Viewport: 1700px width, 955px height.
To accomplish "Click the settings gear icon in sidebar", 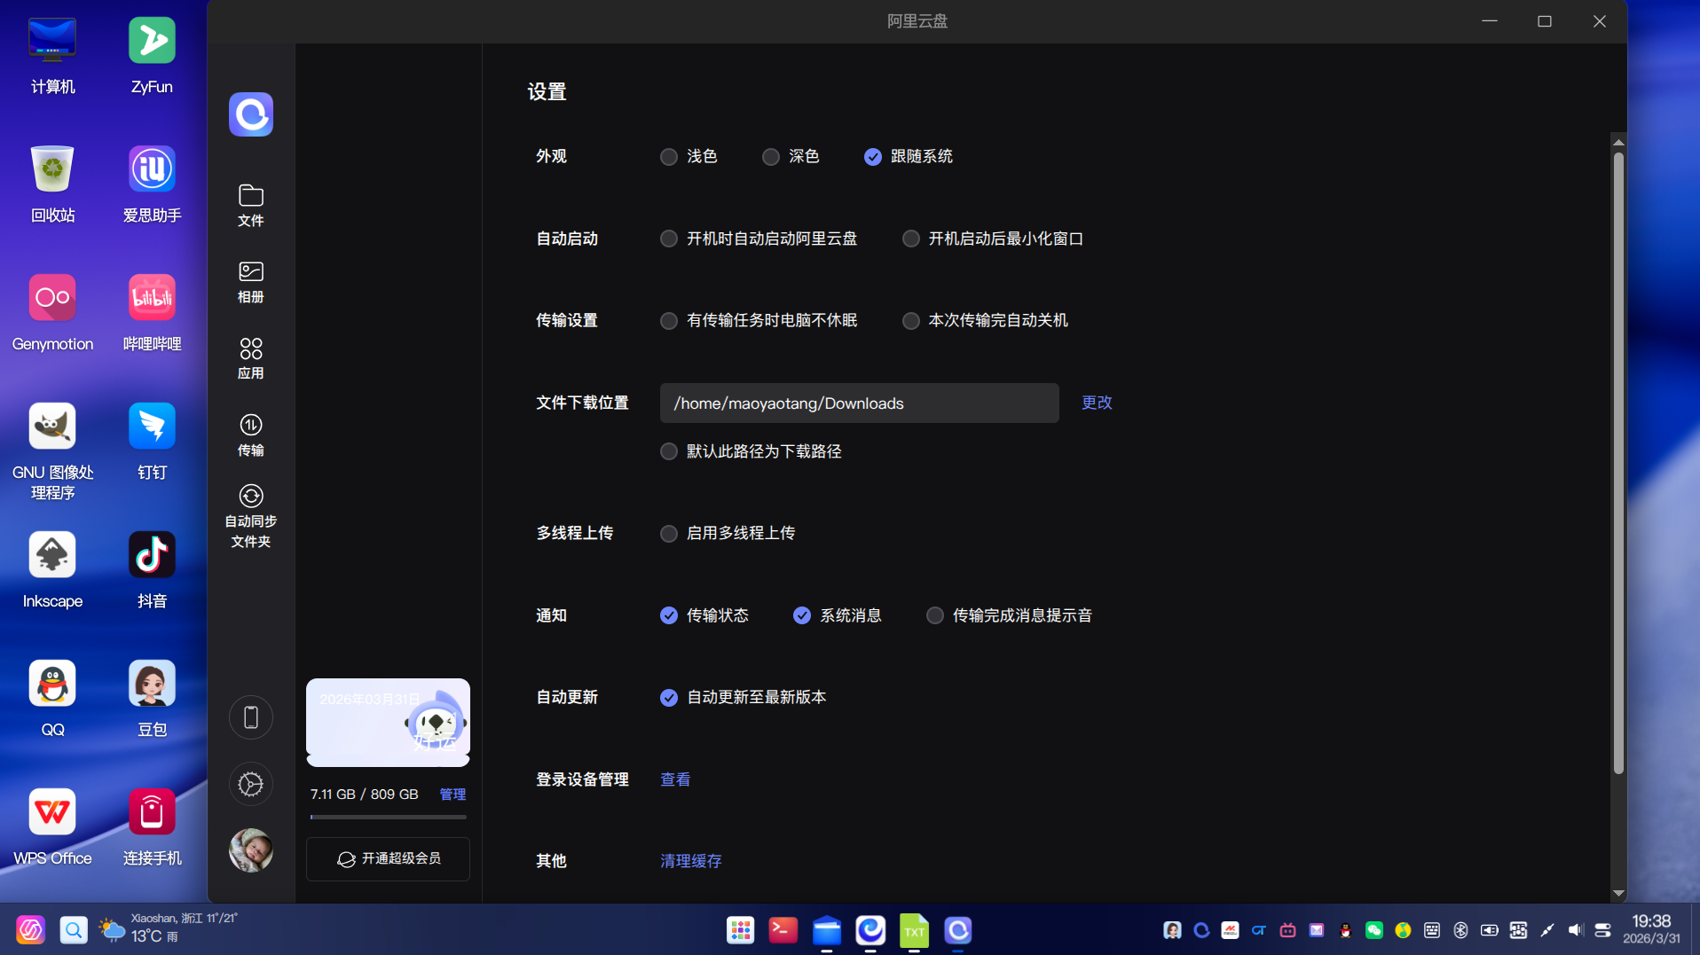I will [251, 785].
